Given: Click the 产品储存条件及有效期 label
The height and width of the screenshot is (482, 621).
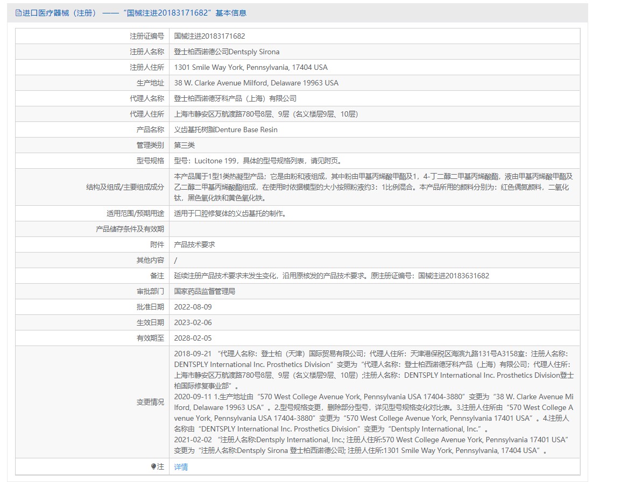Looking at the screenshot, I should coord(130,229).
